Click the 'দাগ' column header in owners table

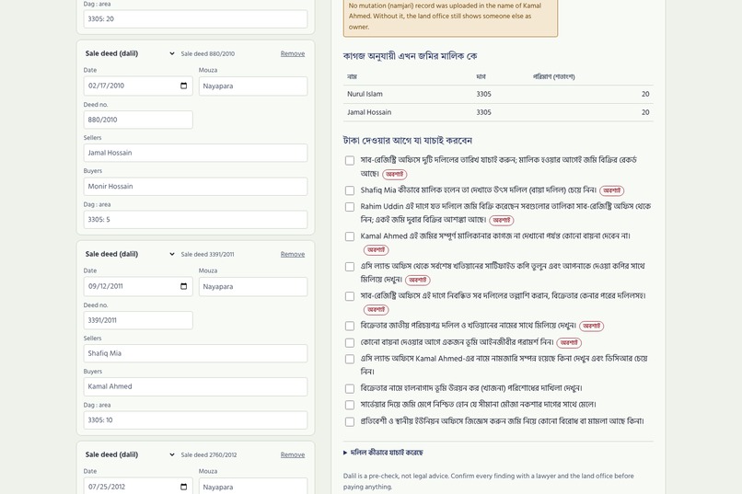coord(481,76)
